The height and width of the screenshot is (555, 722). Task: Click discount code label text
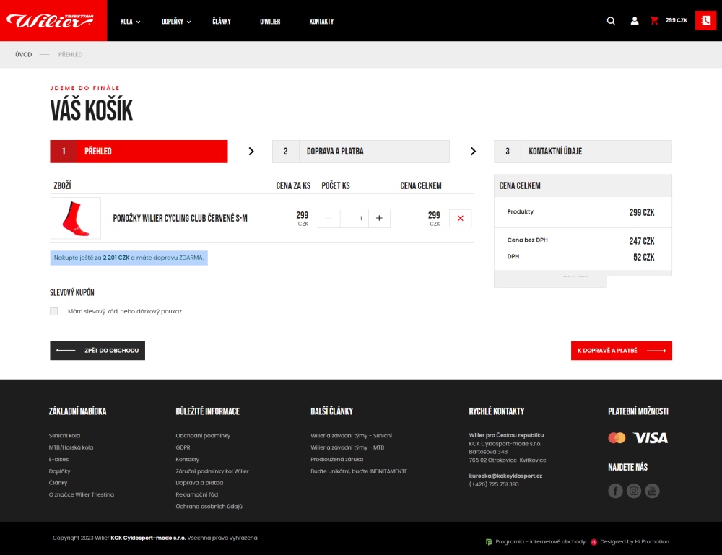coord(125,312)
